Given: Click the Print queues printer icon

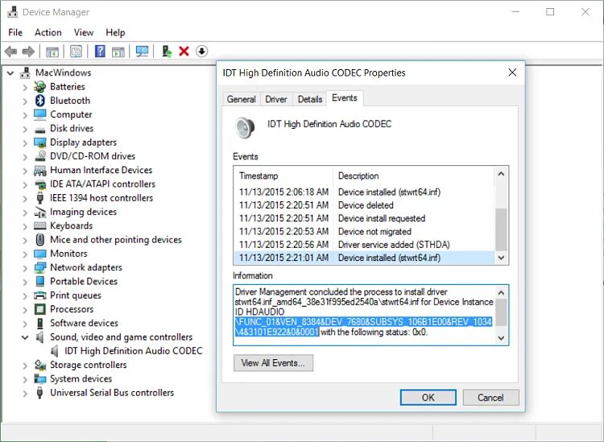Looking at the screenshot, I should (x=40, y=295).
